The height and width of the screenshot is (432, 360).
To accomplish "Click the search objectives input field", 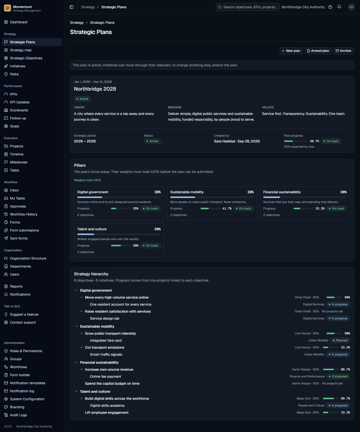I will tap(247, 7).
